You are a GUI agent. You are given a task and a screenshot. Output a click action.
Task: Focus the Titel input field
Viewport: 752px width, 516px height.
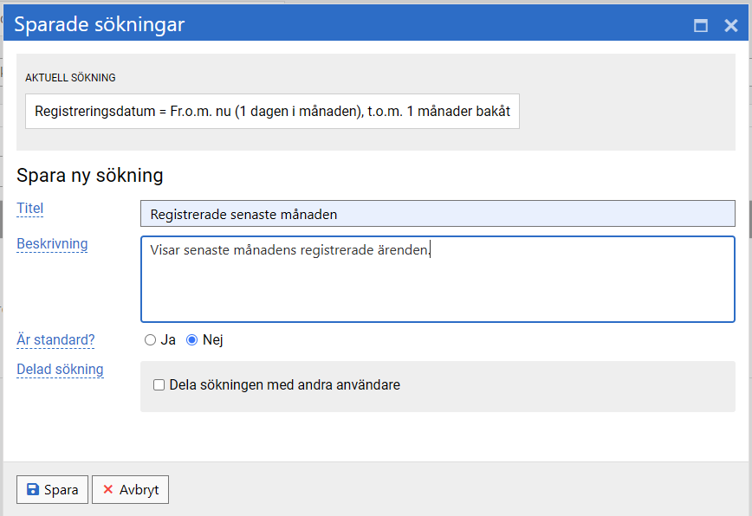[x=438, y=214]
